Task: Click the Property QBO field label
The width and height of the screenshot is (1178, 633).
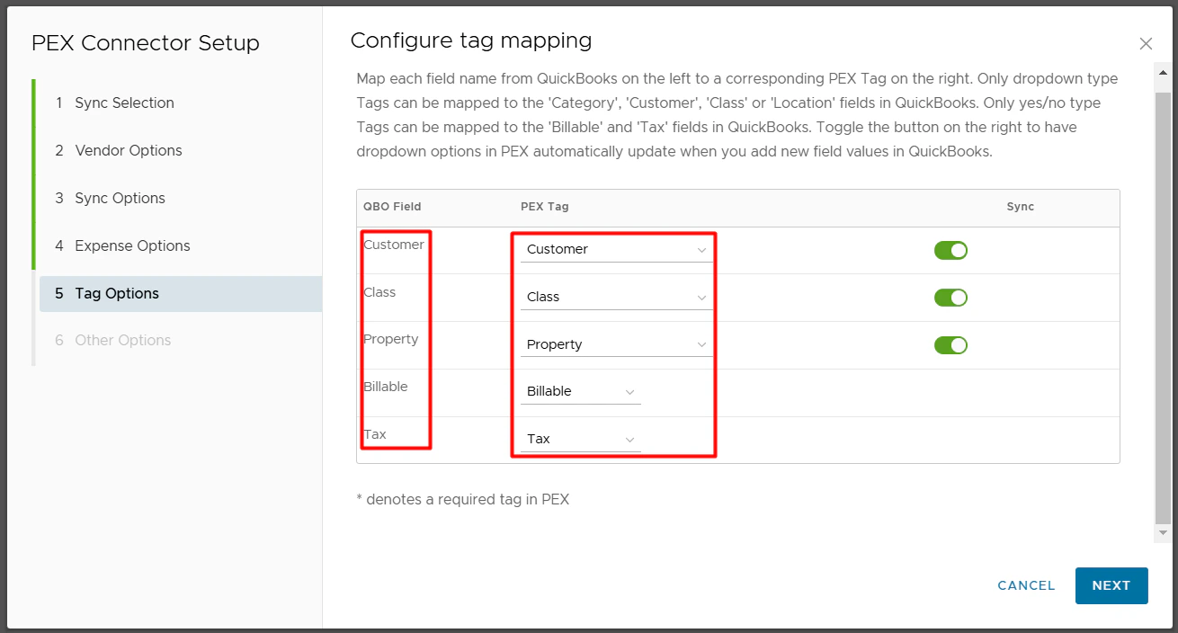Action: (x=391, y=339)
